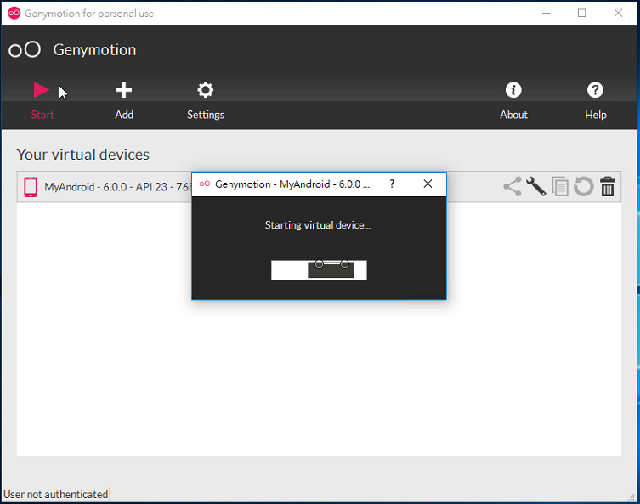Click the Settings label in the toolbar

pos(206,115)
